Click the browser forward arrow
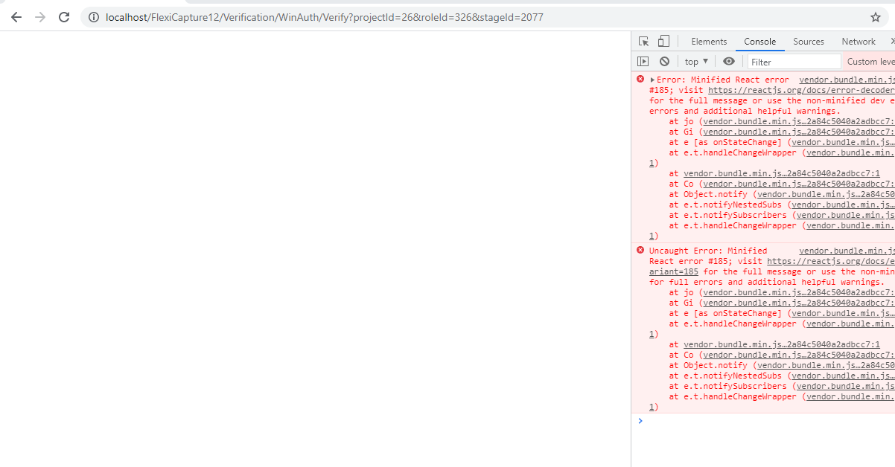This screenshot has width=895, height=467. [x=40, y=17]
